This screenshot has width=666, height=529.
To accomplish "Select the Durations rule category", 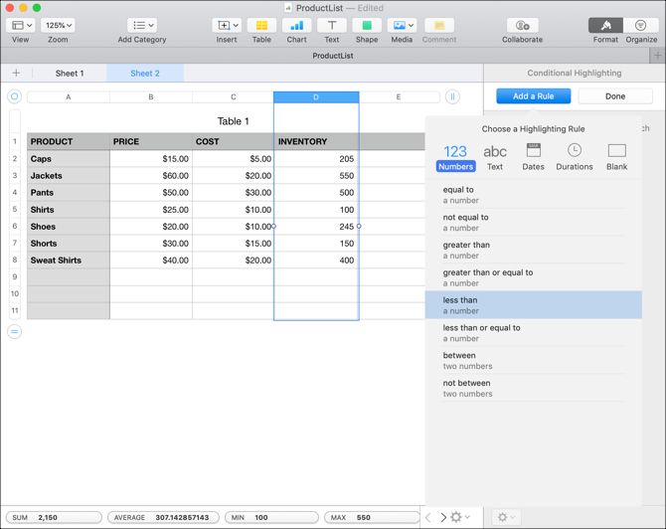I will point(575,158).
